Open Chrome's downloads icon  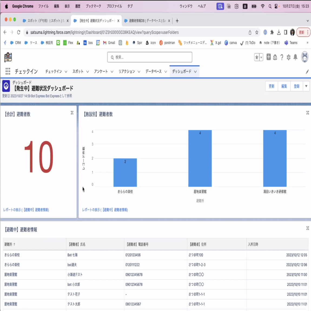click(x=279, y=32)
